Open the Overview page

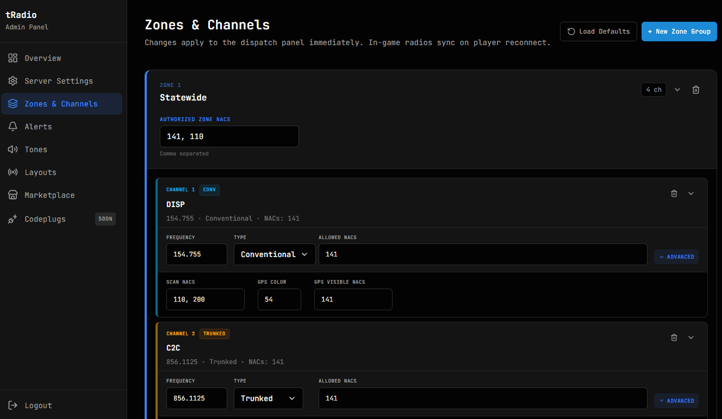point(61,58)
